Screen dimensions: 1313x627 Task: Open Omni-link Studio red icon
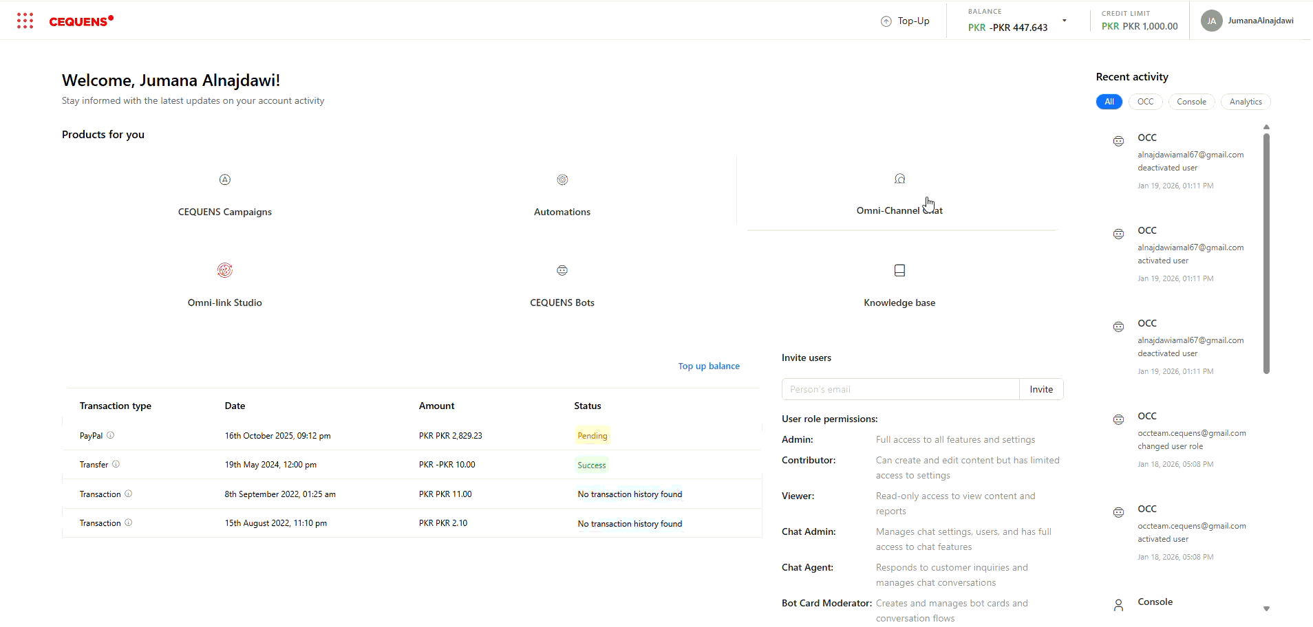click(x=225, y=270)
